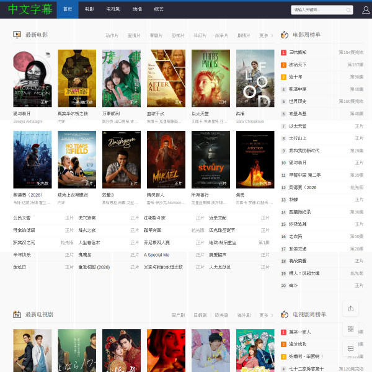Filter movies by 剧情片
Image resolution: width=372 pixels, height=372 pixels.
pos(244,35)
